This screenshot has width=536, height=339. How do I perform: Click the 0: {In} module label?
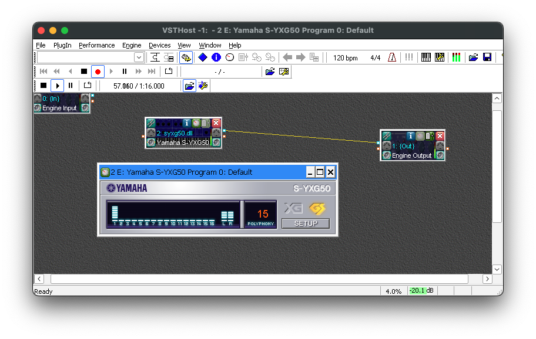click(x=51, y=99)
